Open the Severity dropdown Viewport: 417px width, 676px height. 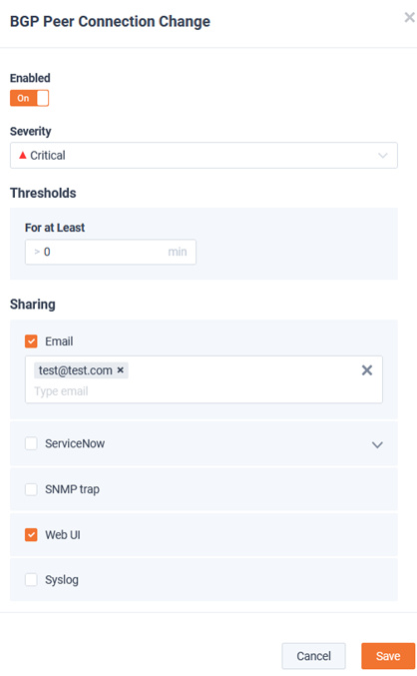click(204, 155)
